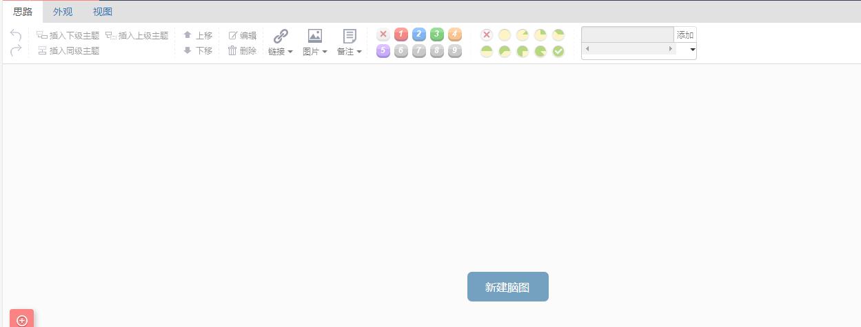Set progress to the empty circle
861x327 pixels.
505,34
